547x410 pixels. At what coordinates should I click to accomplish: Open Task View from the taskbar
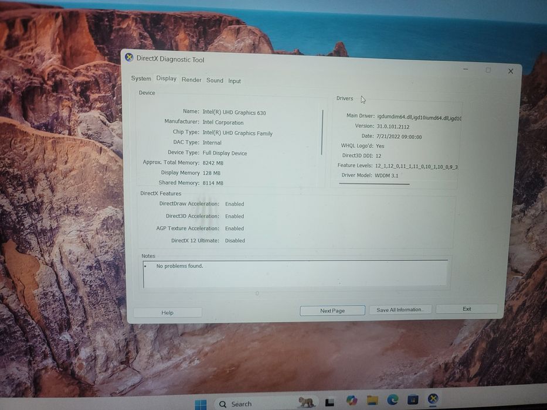click(329, 402)
